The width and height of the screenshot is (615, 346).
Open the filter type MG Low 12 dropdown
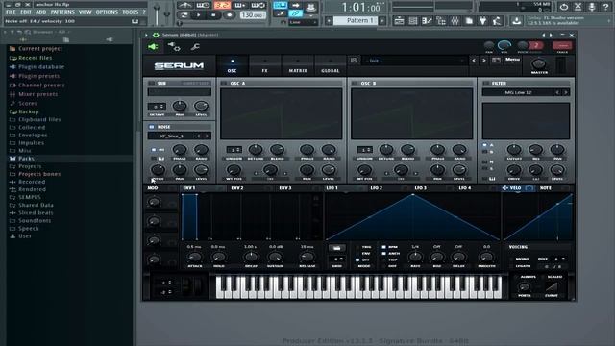pyautogui.click(x=519, y=92)
